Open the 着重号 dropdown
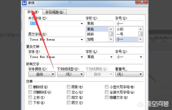This screenshot has width=172, height=110. tap(129, 74)
